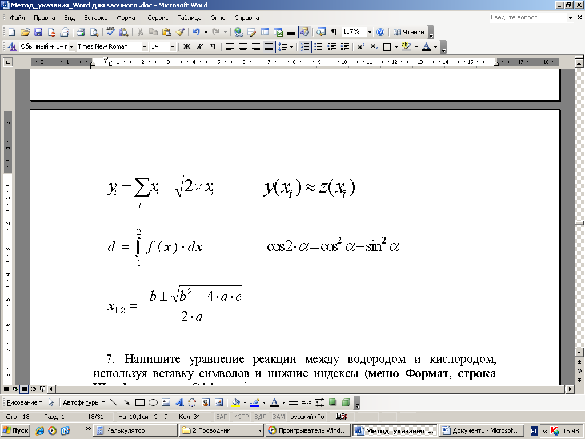Set columns layout

pos(291,32)
